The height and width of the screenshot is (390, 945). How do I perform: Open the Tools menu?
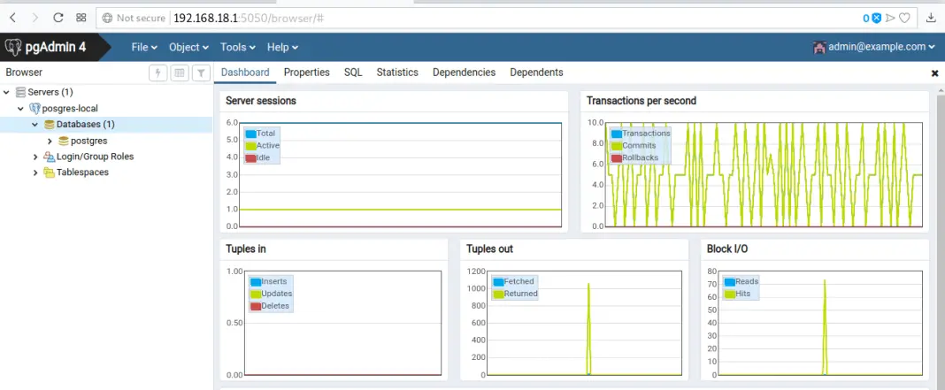(238, 47)
